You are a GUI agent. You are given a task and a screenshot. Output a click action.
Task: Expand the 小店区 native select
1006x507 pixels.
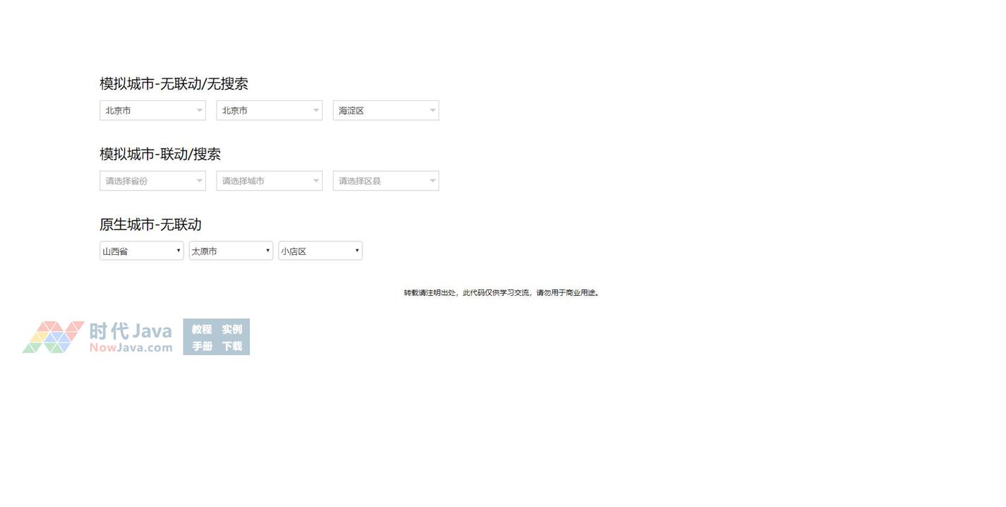(x=320, y=251)
